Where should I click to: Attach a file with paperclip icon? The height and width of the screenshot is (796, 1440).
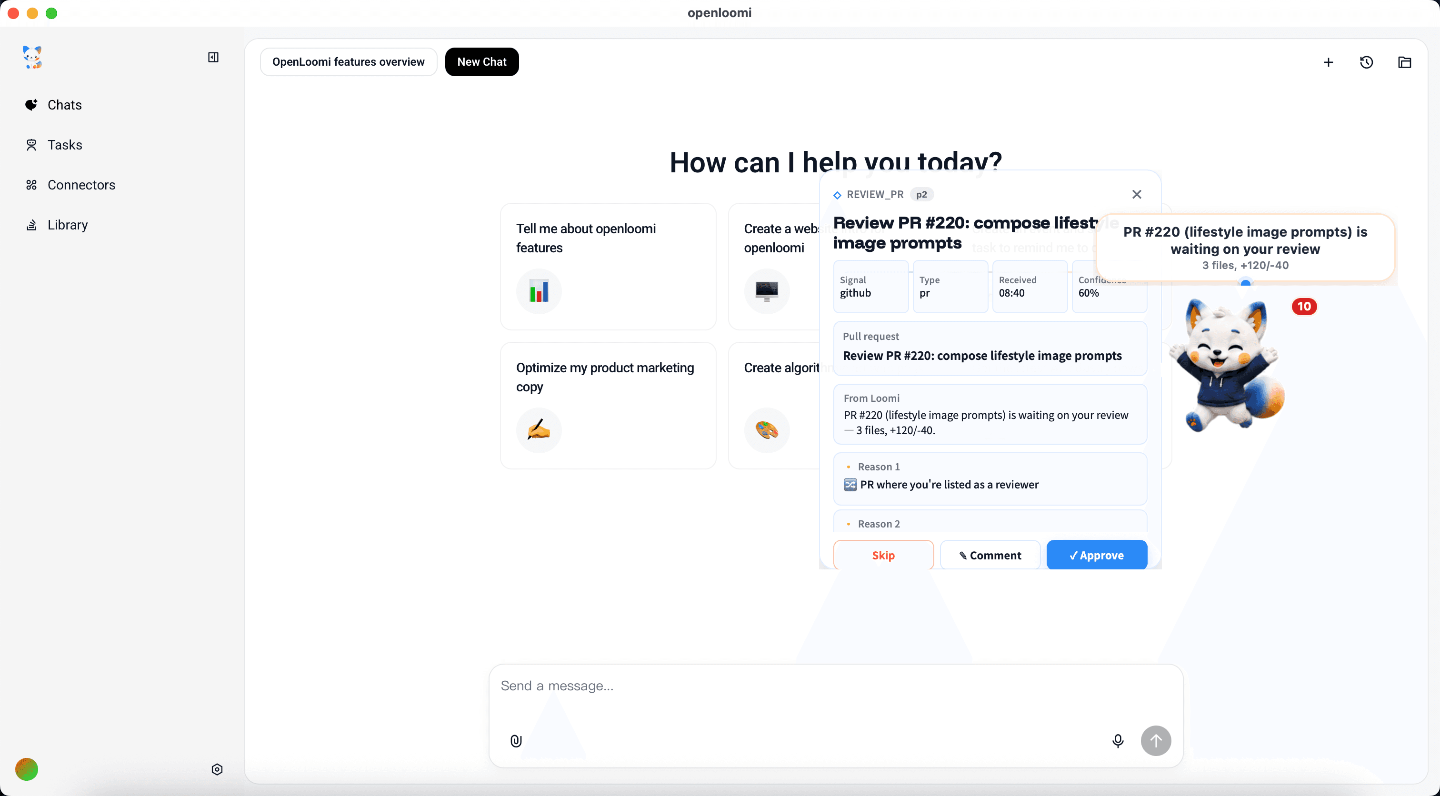[x=516, y=741]
